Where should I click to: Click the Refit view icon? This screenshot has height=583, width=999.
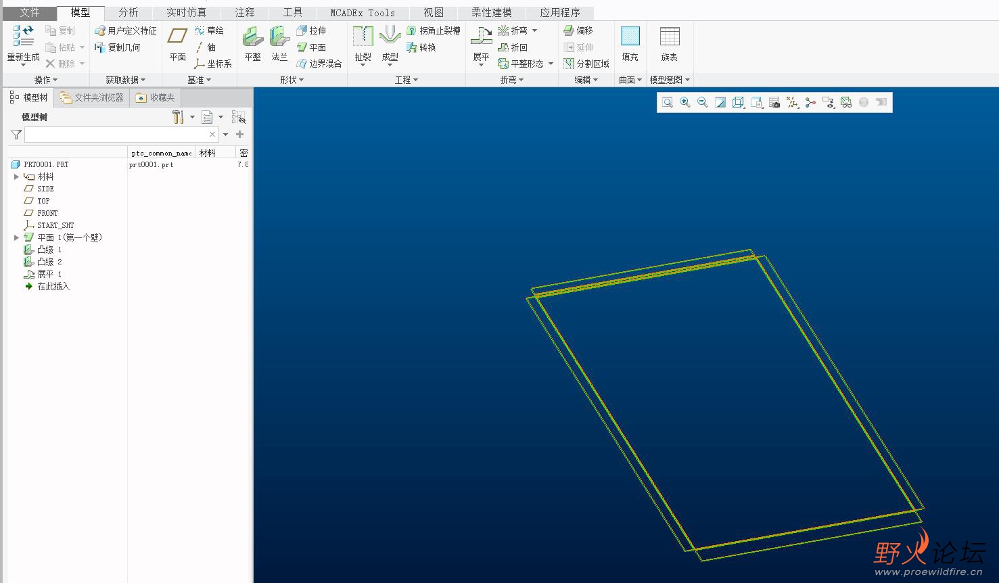coord(668,102)
